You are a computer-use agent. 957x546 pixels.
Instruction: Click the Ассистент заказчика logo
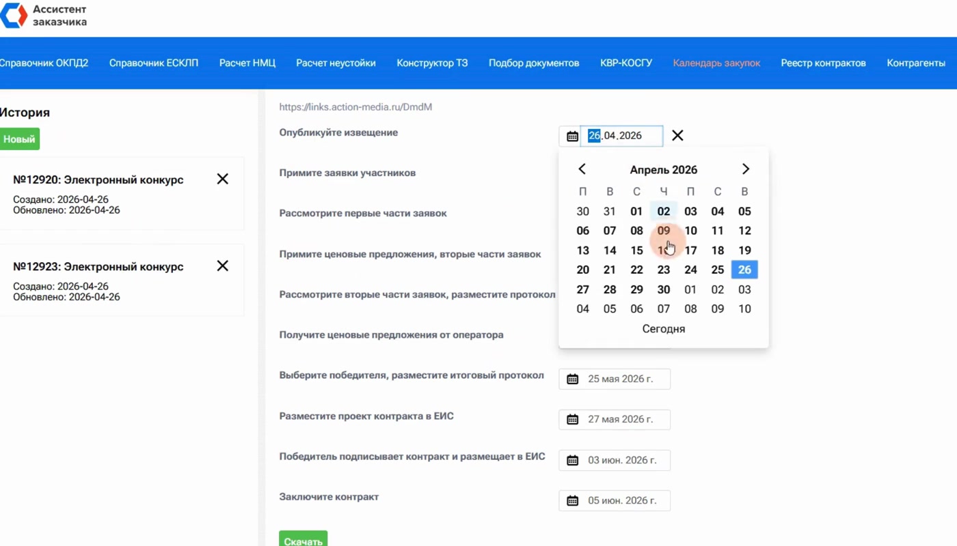(x=44, y=16)
